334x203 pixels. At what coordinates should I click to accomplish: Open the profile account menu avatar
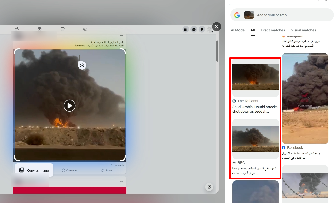point(210,29)
